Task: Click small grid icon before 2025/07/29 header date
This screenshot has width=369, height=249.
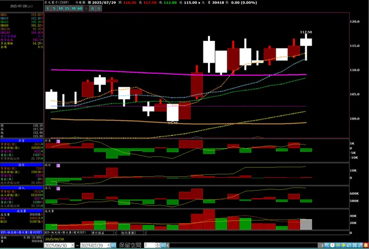Action: (x=89, y=2)
